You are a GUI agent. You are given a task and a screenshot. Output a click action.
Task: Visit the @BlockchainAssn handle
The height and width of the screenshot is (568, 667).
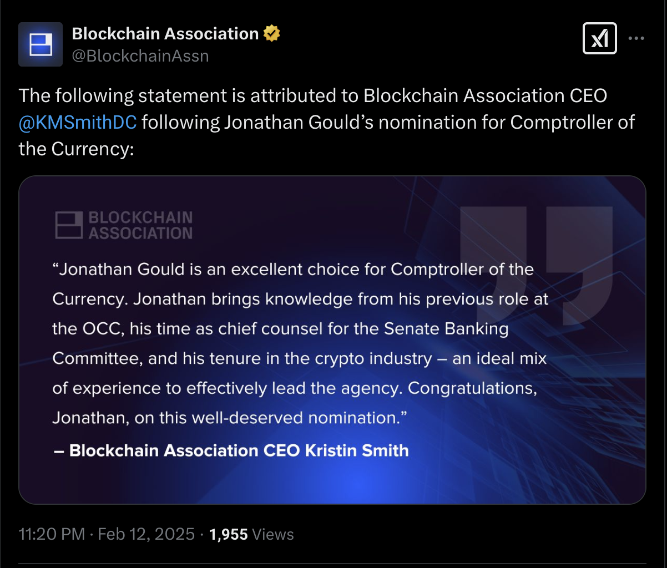click(x=140, y=55)
